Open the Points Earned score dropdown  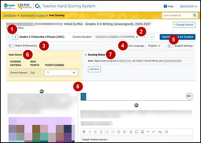(x=61, y=72)
